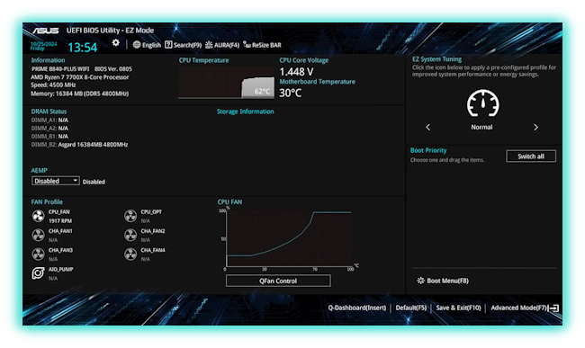This screenshot has height=348, width=585.
Task: Open Q-Dashboard (Insert)
Action: (357, 308)
